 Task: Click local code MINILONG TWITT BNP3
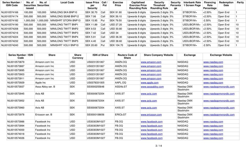[64, 33]
